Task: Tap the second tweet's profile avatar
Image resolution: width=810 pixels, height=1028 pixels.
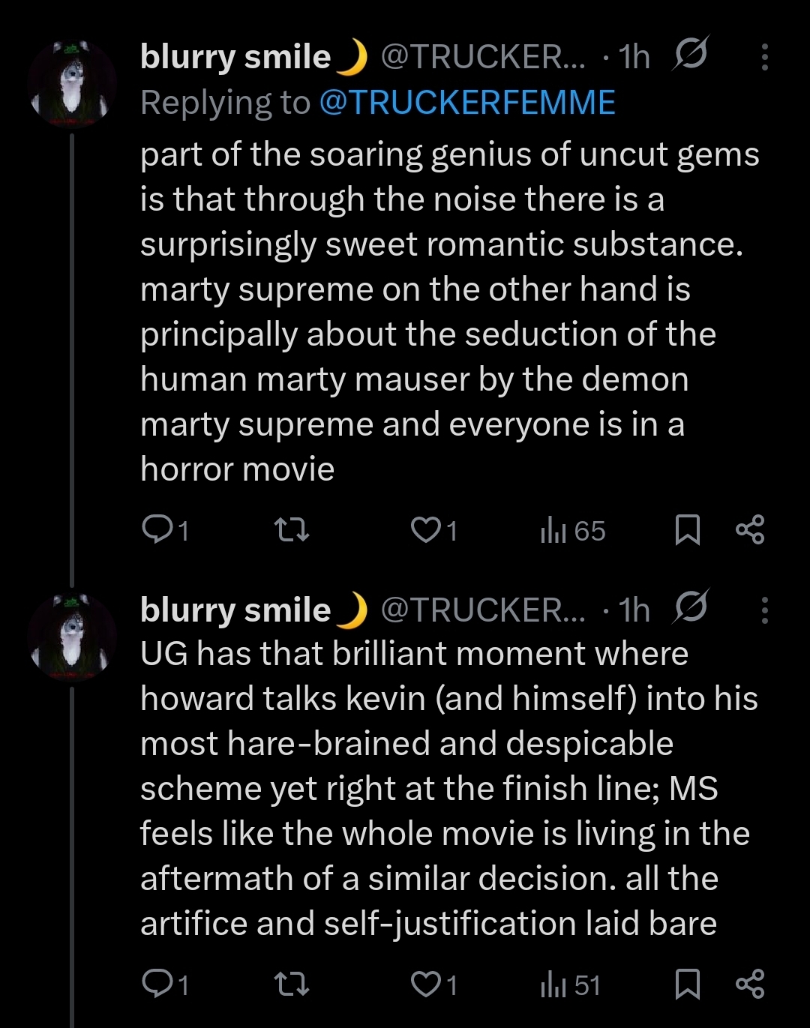Action: pyautogui.click(x=72, y=637)
